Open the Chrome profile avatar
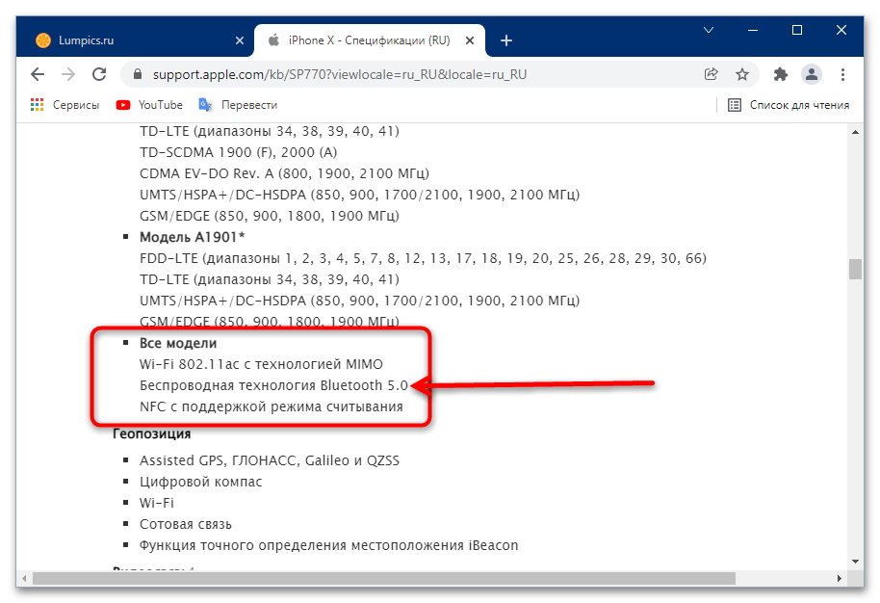Screen dimensions: 880x603 pyautogui.click(x=812, y=74)
